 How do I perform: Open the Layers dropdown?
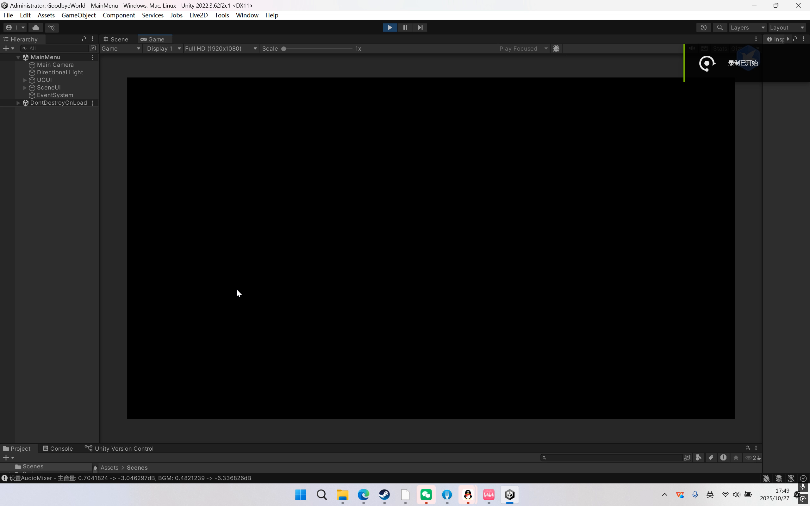point(747,28)
